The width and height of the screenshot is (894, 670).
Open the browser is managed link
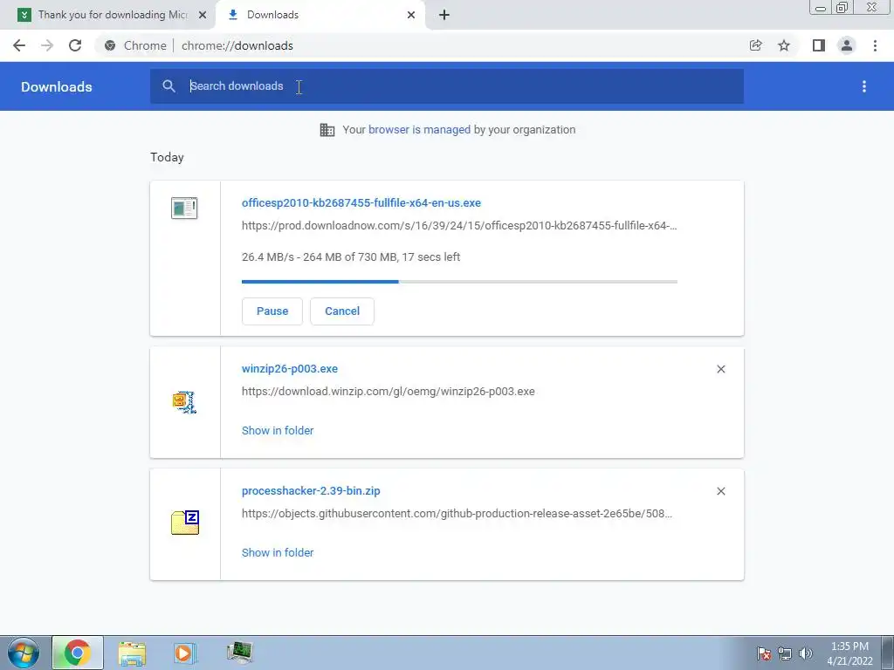pyautogui.click(x=420, y=130)
